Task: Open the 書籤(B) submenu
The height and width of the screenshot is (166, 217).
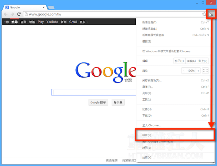Action: point(147,41)
